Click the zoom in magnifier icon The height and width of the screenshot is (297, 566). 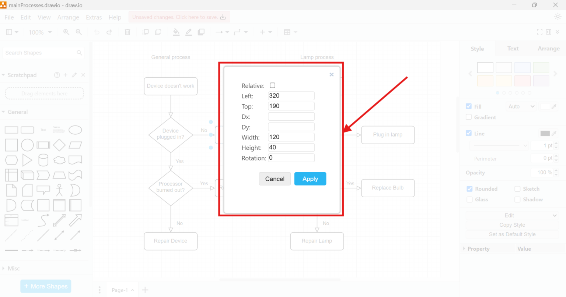(x=66, y=32)
